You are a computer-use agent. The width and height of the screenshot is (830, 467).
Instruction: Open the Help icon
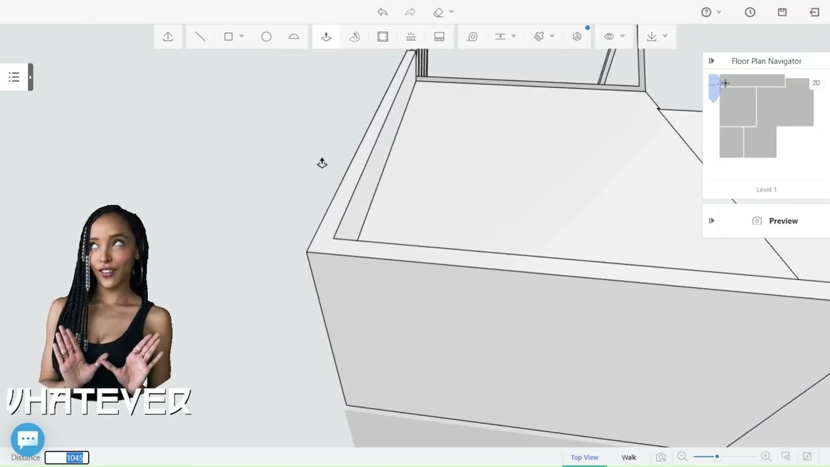706,12
